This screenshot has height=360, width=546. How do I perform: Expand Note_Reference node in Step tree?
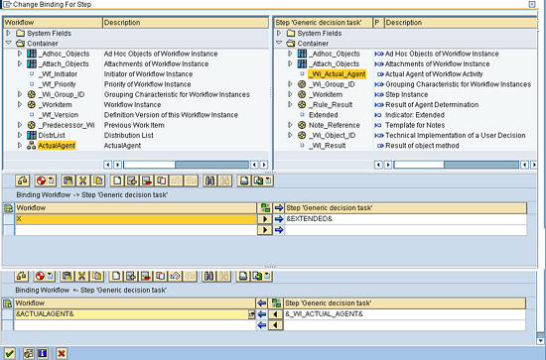[290, 125]
